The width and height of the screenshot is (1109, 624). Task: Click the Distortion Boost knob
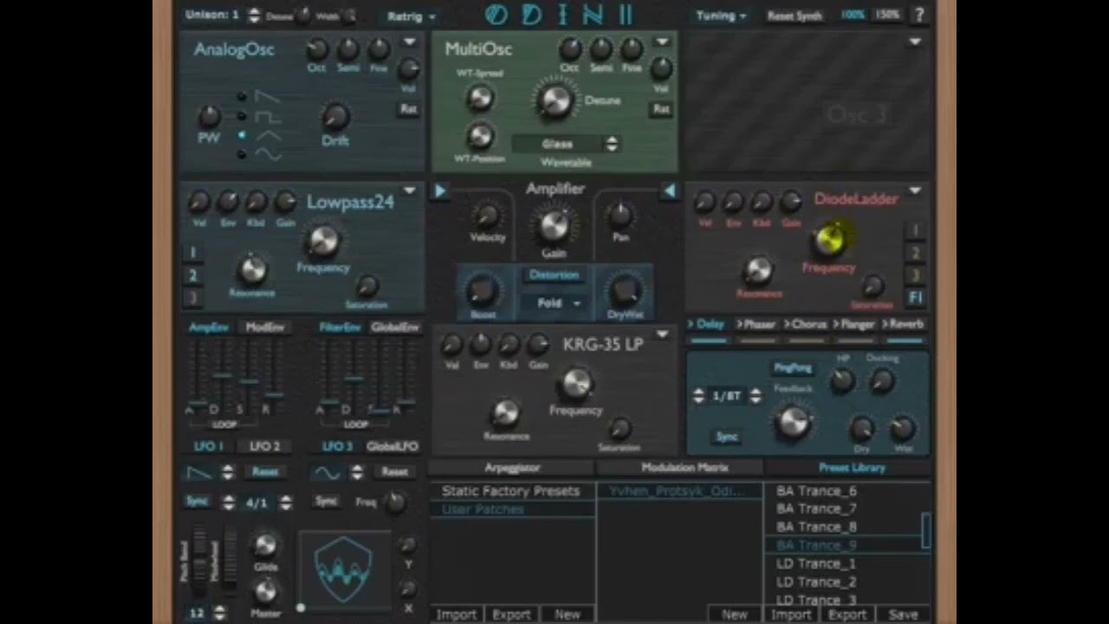tap(483, 291)
